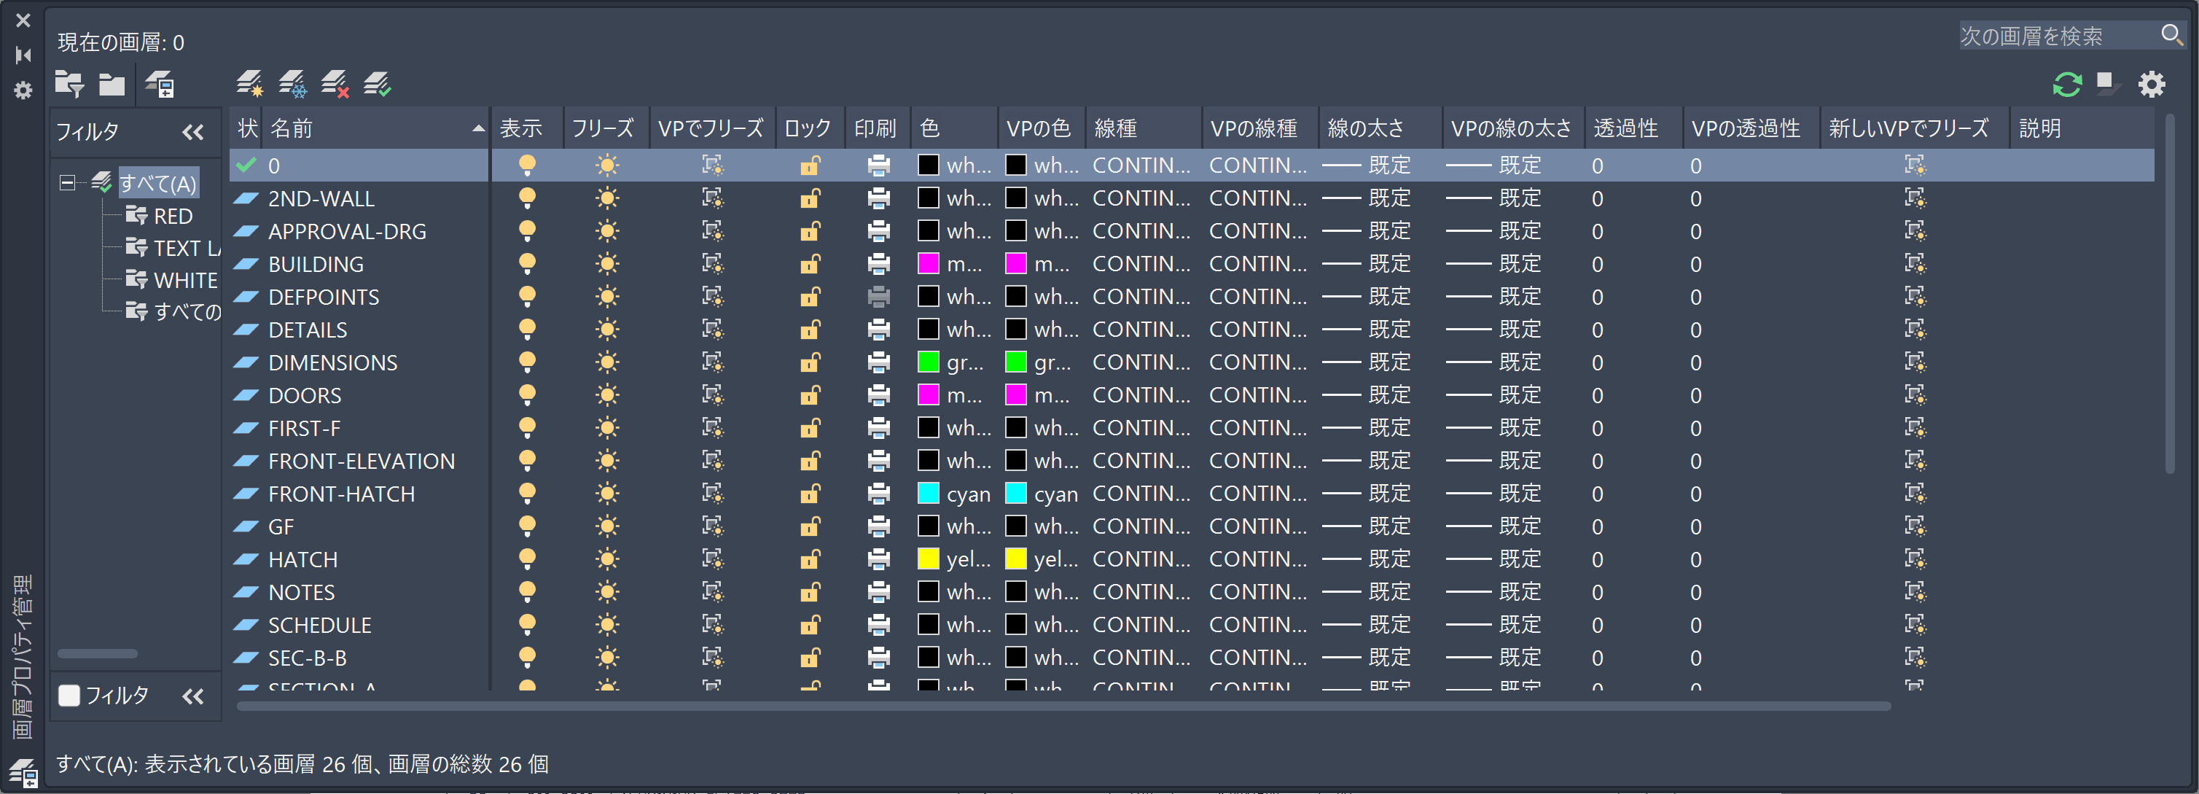The image size is (2199, 794).
Task: Click the New Group Filter folder icon
Action: pyautogui.click(x=112, y=85)
